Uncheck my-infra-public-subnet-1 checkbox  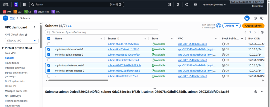click(x=49, y=49)
